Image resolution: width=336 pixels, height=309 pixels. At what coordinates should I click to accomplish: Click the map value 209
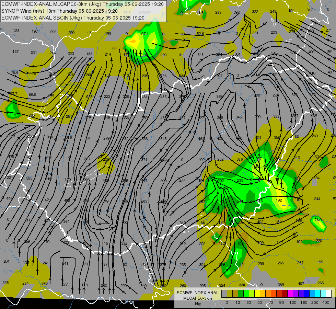click(x=106, y=159)
